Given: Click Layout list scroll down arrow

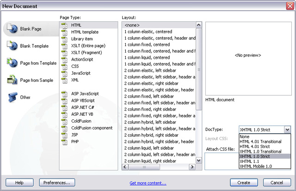Looking at the screenshot, I should click(x=198, y=160).
